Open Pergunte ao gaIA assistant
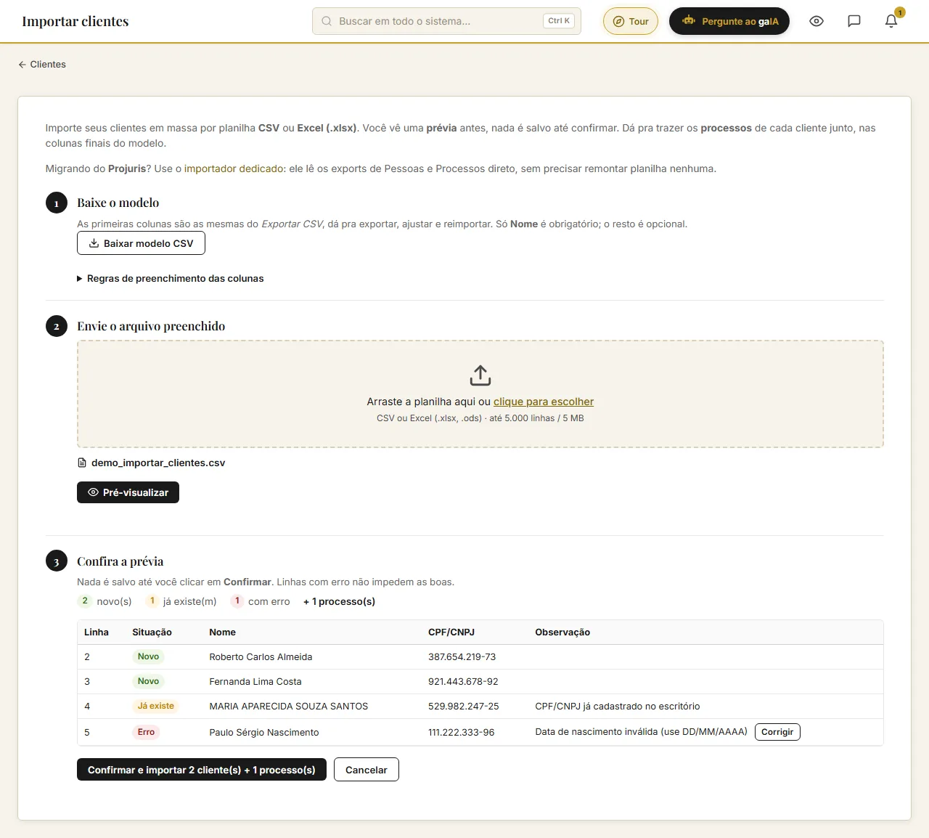The width and height of the screenshot is (929, 838). (729, 21)
